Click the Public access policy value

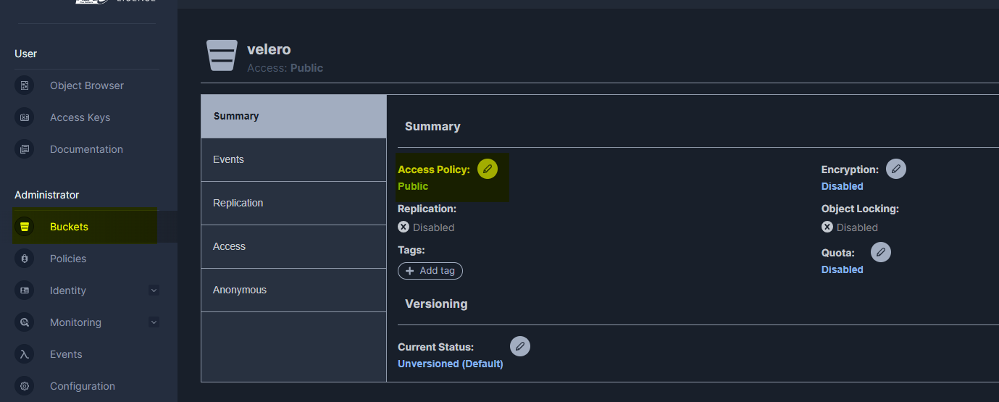click(x=413, y=186)
